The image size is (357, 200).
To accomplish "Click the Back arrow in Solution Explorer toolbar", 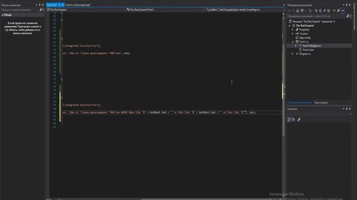I will coord(289,11).
